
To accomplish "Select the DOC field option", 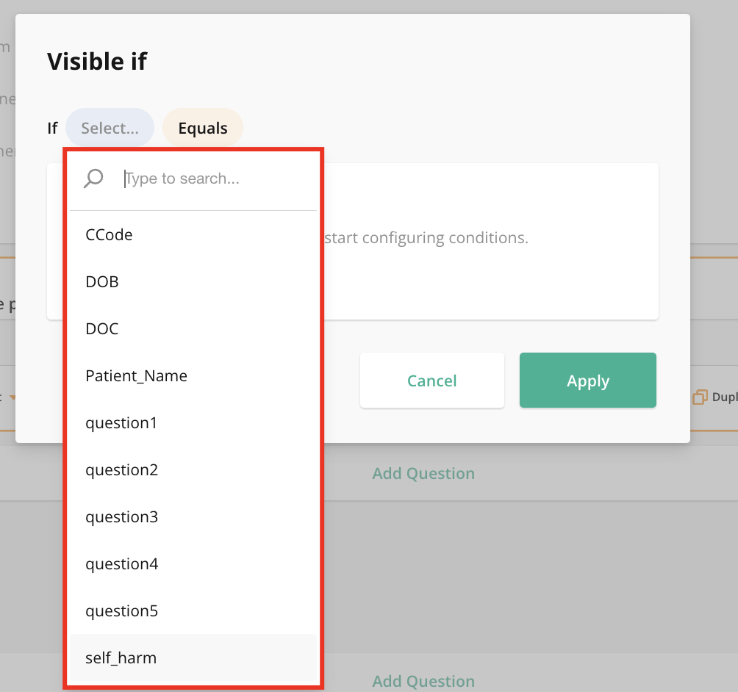I will 101,328.
